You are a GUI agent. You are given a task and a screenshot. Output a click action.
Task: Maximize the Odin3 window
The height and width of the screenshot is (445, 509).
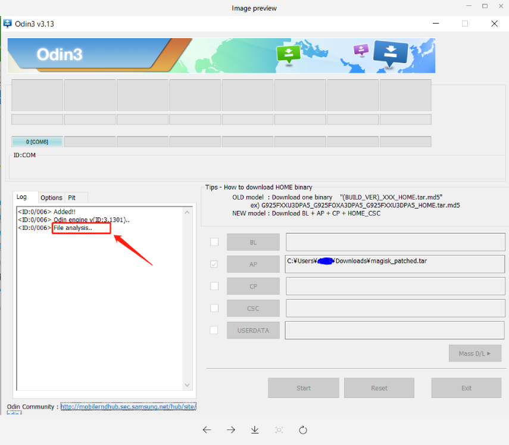coord(465,24)
